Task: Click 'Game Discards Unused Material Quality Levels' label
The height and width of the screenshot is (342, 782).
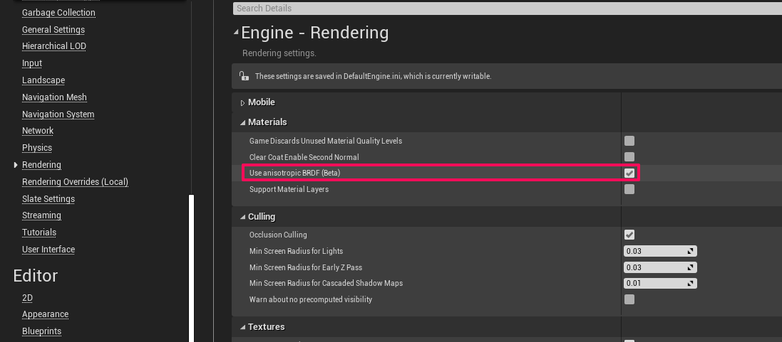Action: point(325,141)
